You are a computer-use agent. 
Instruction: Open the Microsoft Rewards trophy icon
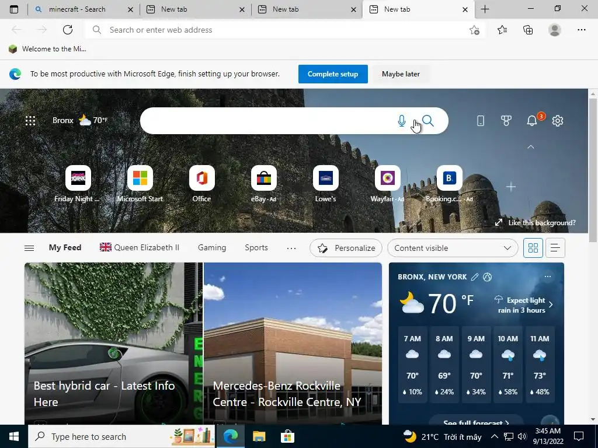coord(506,121)
